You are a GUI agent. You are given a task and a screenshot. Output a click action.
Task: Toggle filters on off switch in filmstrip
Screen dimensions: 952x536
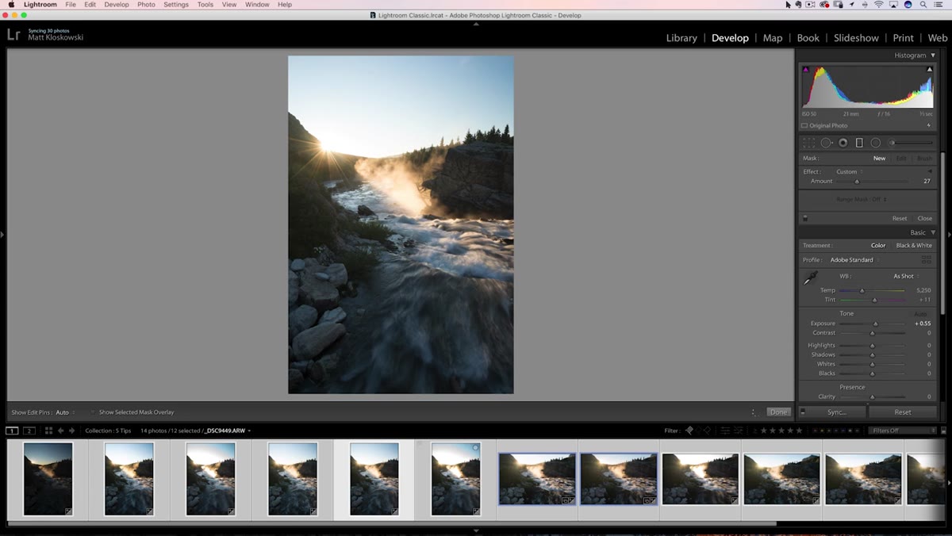pyautogui.click(x=943, y=431)
